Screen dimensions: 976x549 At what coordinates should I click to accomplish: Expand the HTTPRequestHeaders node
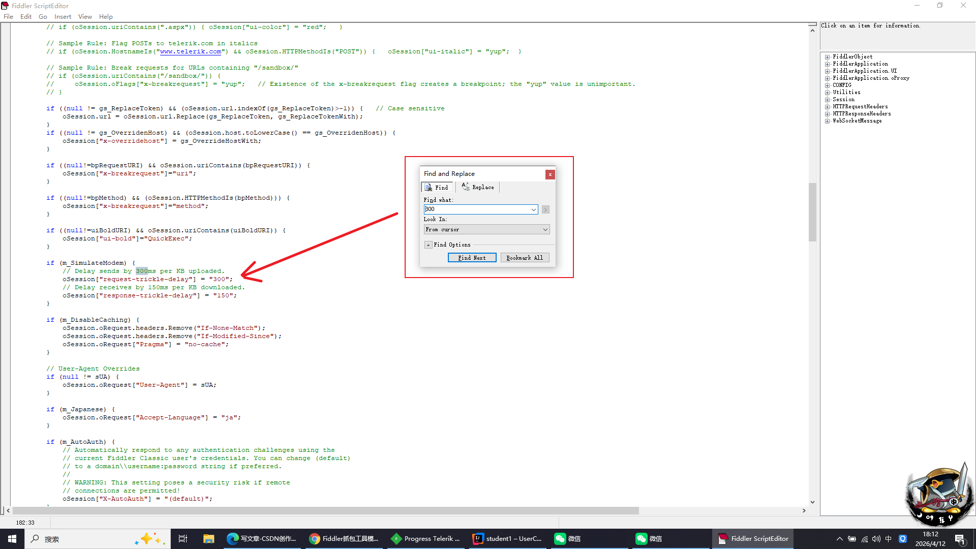pos(828,107)
